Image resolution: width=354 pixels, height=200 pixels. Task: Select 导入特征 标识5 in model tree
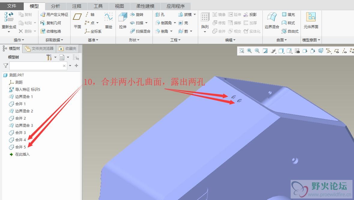[x=24, y=90]
